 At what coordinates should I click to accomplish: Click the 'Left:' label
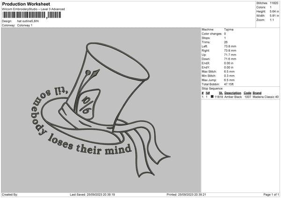coord(205,46)
